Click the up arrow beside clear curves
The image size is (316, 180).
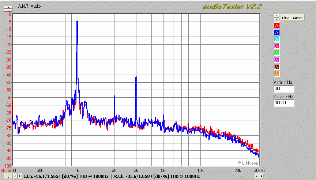[x=276, y=16]
